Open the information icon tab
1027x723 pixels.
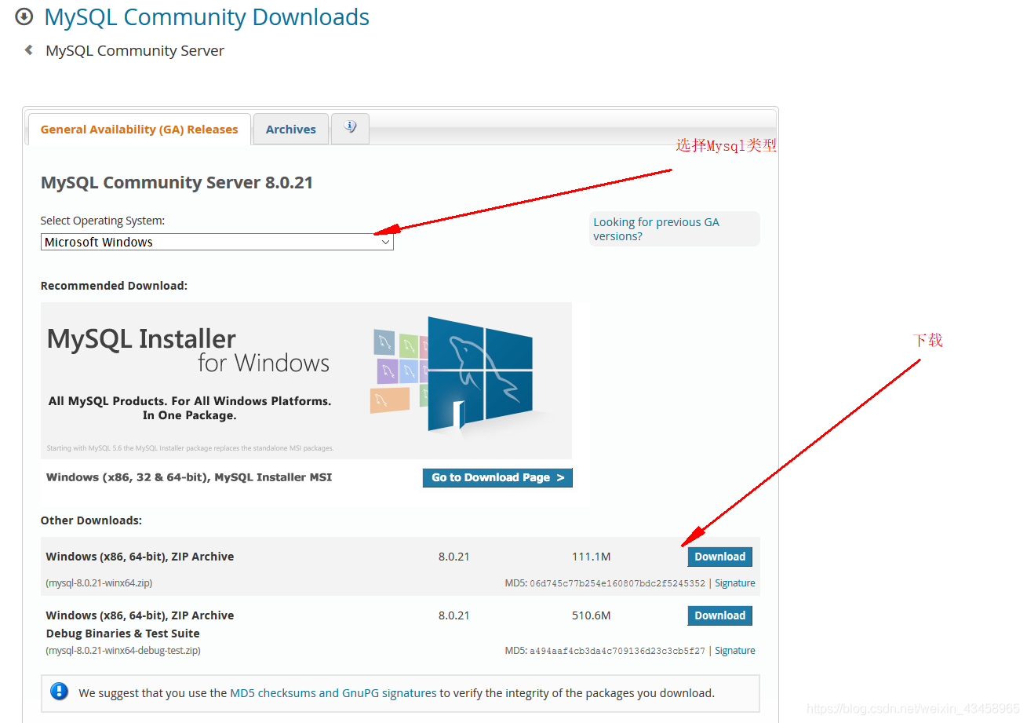pyautogui.click(x=350, y=127)
